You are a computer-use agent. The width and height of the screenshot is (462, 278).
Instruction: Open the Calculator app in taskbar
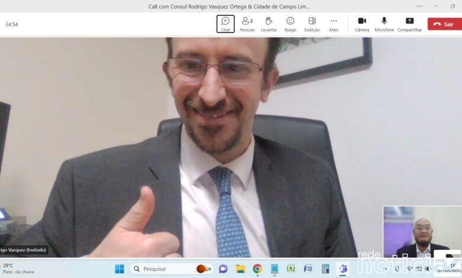coord(325,269)
